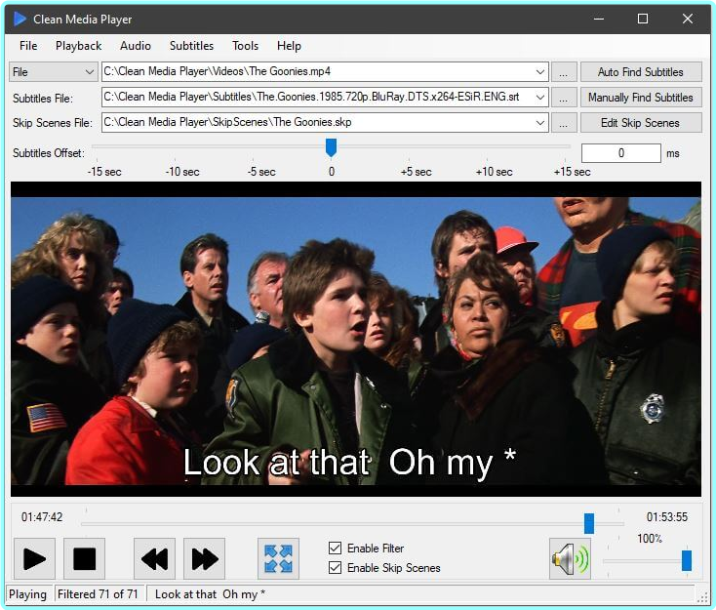This screenshot has width=716, height=610.
Task: Mute audio using the speaker icon
Action: 570,559
